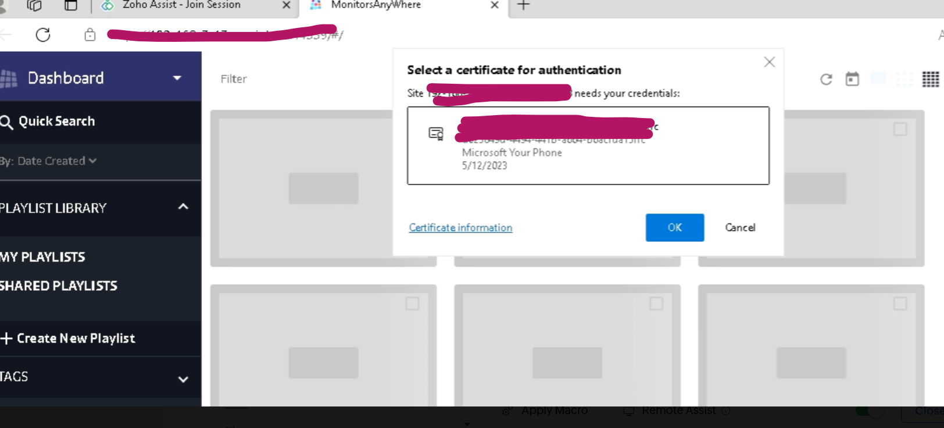Expand the TAGS section
Screen dimensions: 944x428
[183, 379]
